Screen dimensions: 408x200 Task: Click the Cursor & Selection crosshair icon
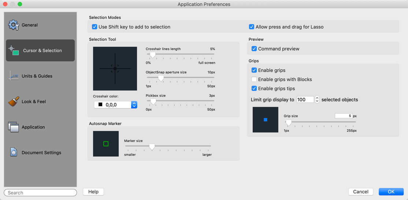(14, 50)
